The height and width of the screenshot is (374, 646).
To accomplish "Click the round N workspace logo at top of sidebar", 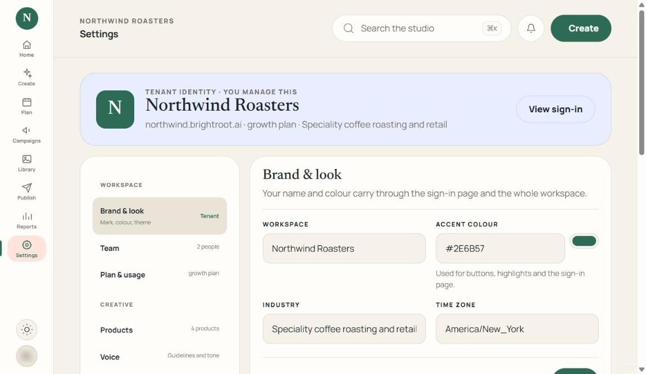I will 27,18.
